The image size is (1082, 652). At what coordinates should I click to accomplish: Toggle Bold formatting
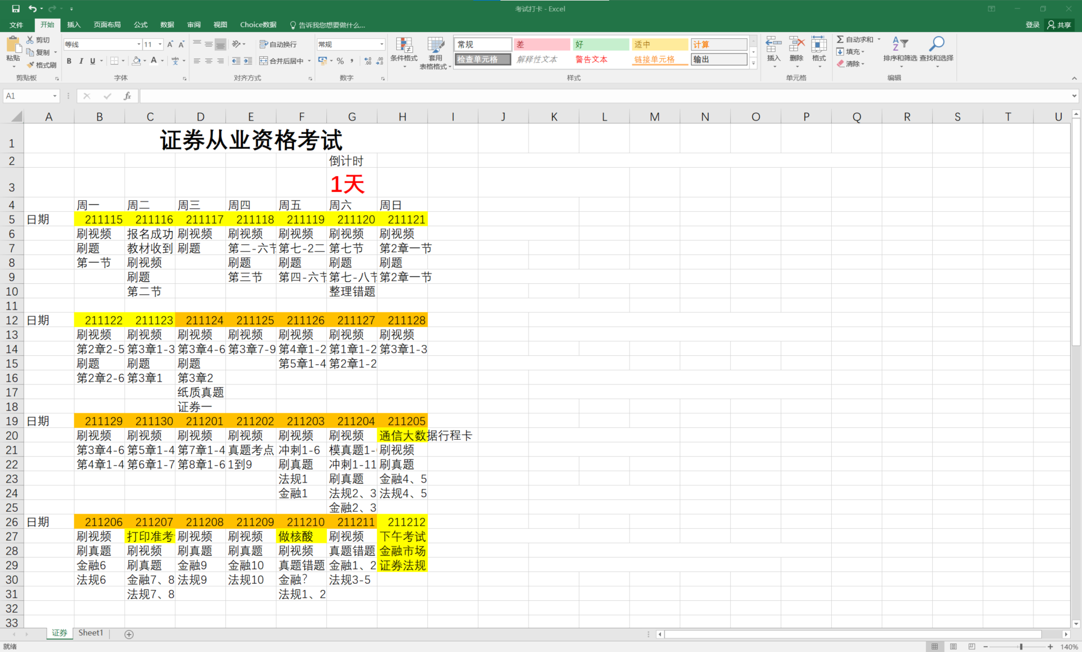(x=69, y=61)
